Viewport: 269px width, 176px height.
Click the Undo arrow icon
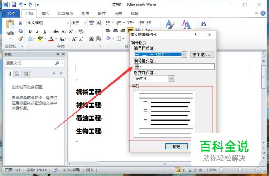pyautogui.click(x=21, y=5)
